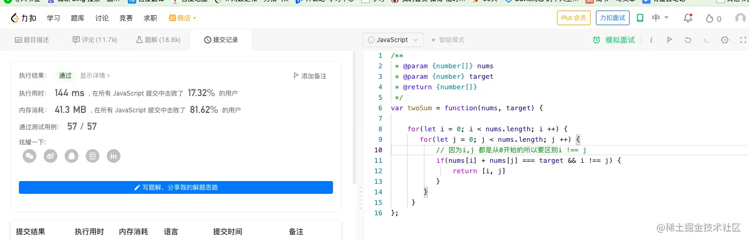Click the 力扣面试 button
The width and height of the screenshot is (749, 241).
click(x=613, y=18)
